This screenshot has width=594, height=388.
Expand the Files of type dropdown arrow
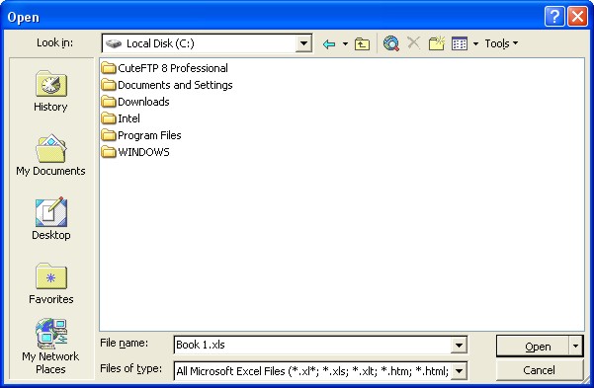459,371
